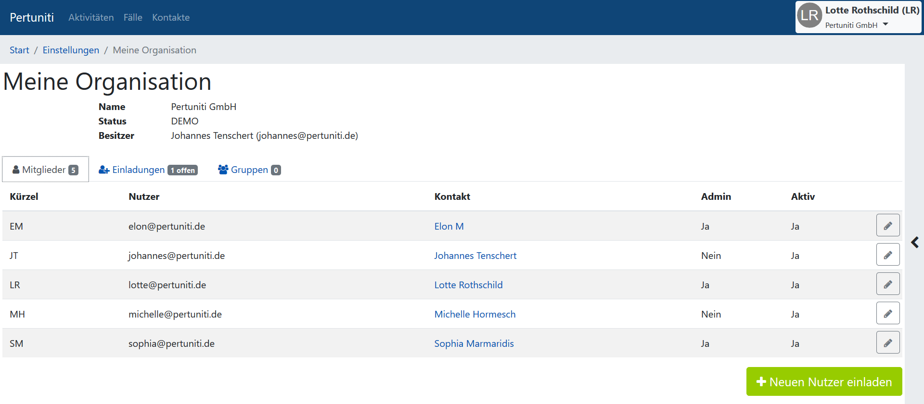Click the Admin value Nein for Michelle Hormesch
Image resolution: width=924 pixels, height=404 pixels.
(x=711, y=314)
